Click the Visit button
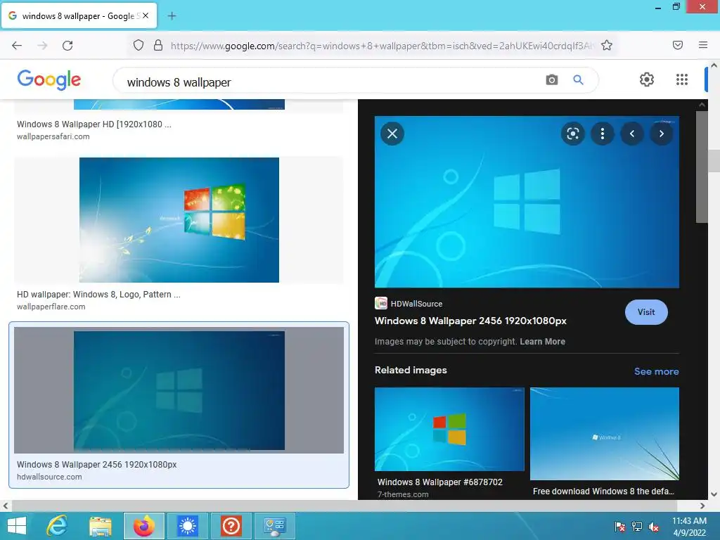This screenshot has width=720, height=540. pos(646,312)
